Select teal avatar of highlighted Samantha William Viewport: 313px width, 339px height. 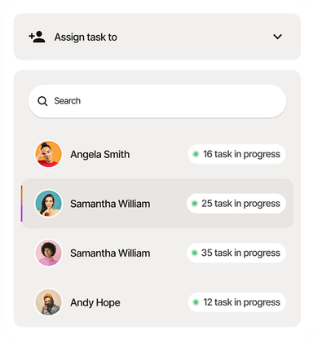48,204
